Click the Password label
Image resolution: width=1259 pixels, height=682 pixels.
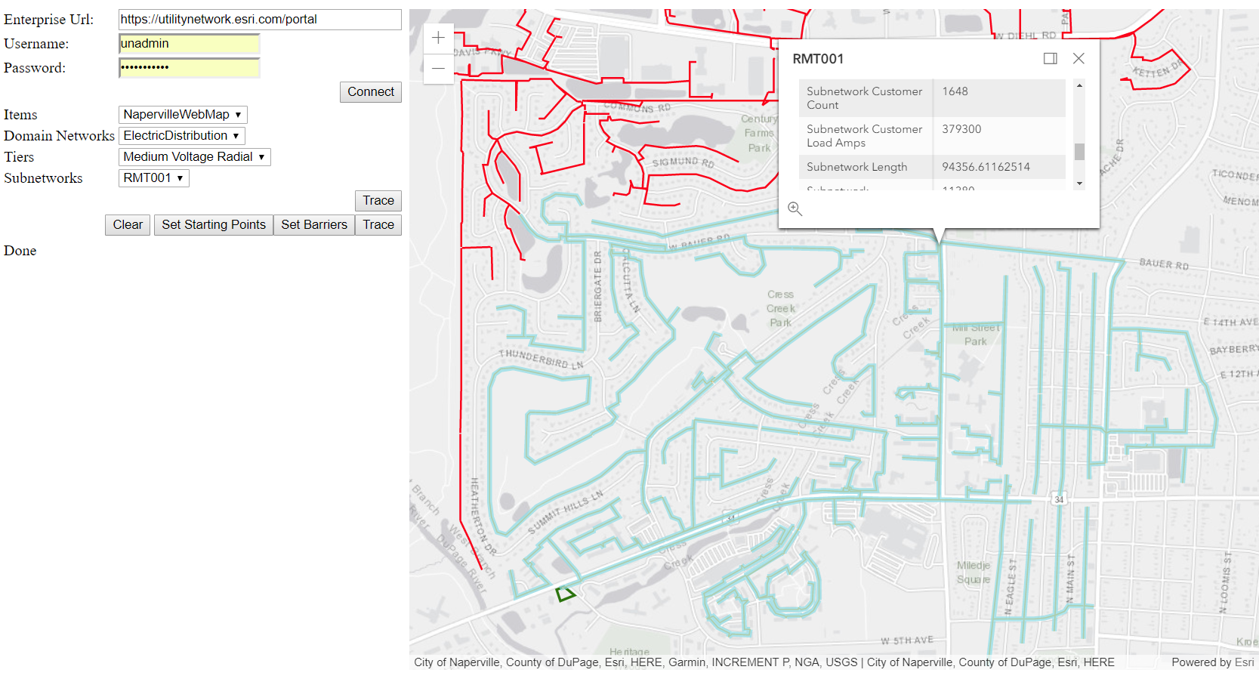point(35,68)
